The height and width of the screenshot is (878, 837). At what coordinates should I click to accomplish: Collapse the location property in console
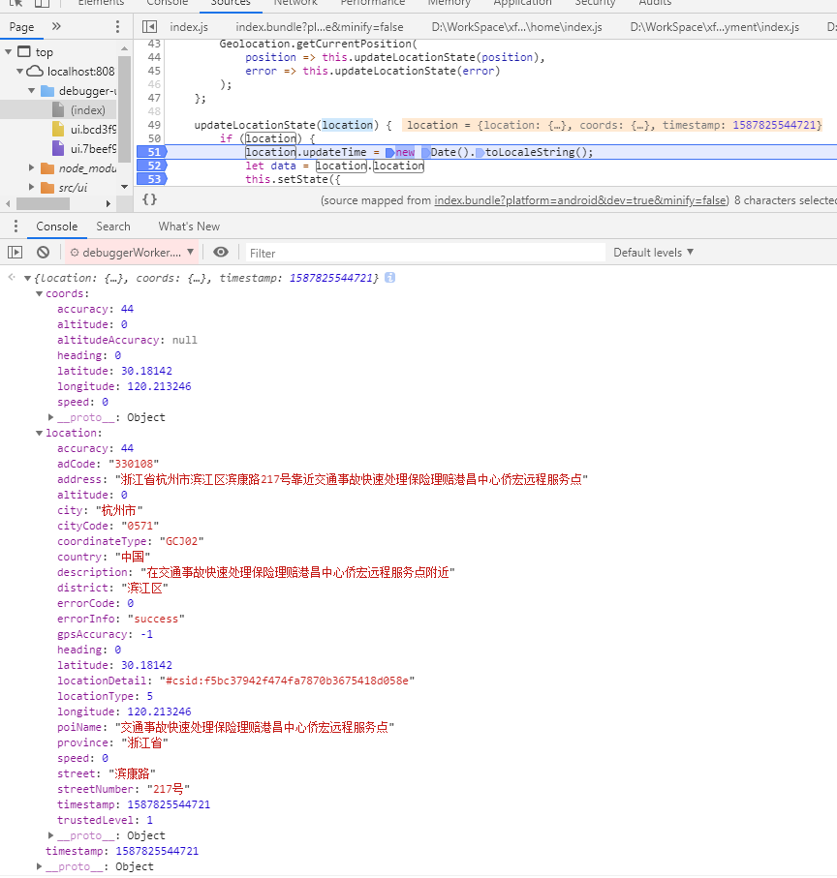(x=39, y=433)
